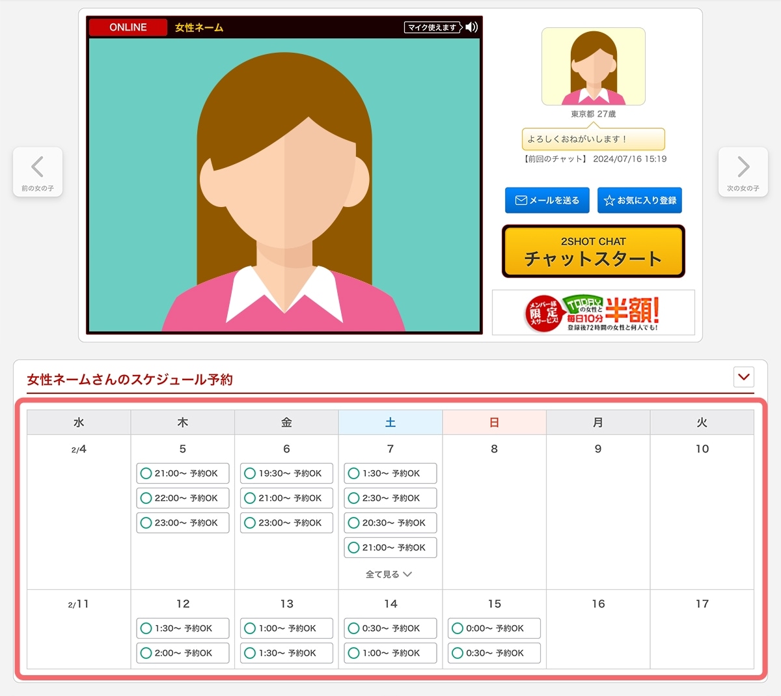781x696 pixels.
Task: Select the 0:00 slot radio on Sunday the 15th
Action: point(458,628)
